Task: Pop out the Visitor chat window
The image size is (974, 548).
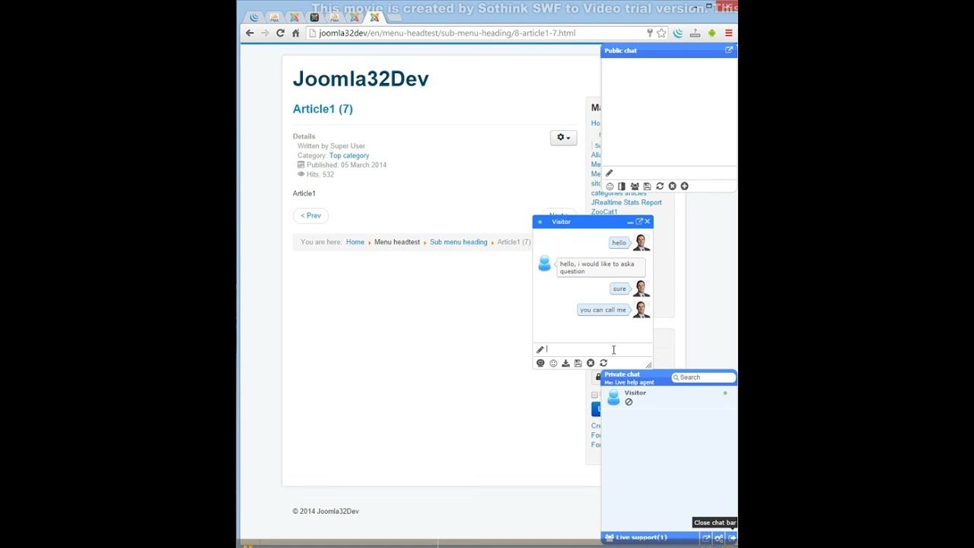Action: 639,221
